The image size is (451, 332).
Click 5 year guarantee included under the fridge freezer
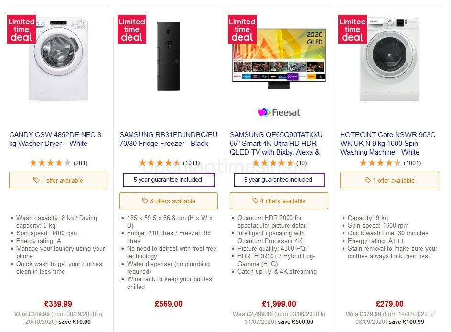[x=168, y=180]
